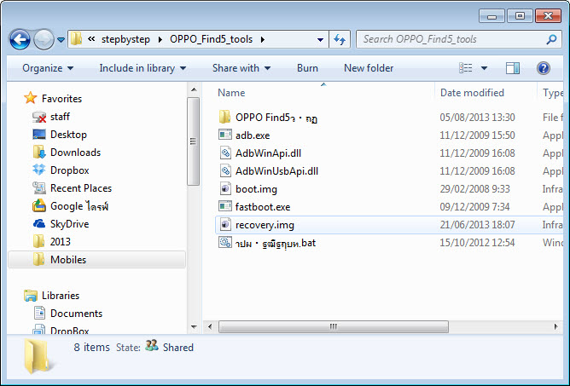Click the date 05/08/2013 13:30
The width and height of the screenshot is (570, 386).
pos(477,118)
